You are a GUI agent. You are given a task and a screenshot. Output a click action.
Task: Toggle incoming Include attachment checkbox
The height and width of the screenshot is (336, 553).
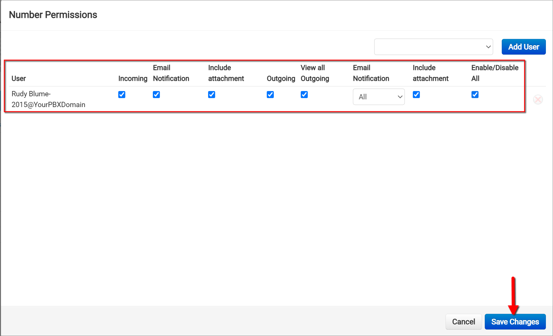[212, 94]
